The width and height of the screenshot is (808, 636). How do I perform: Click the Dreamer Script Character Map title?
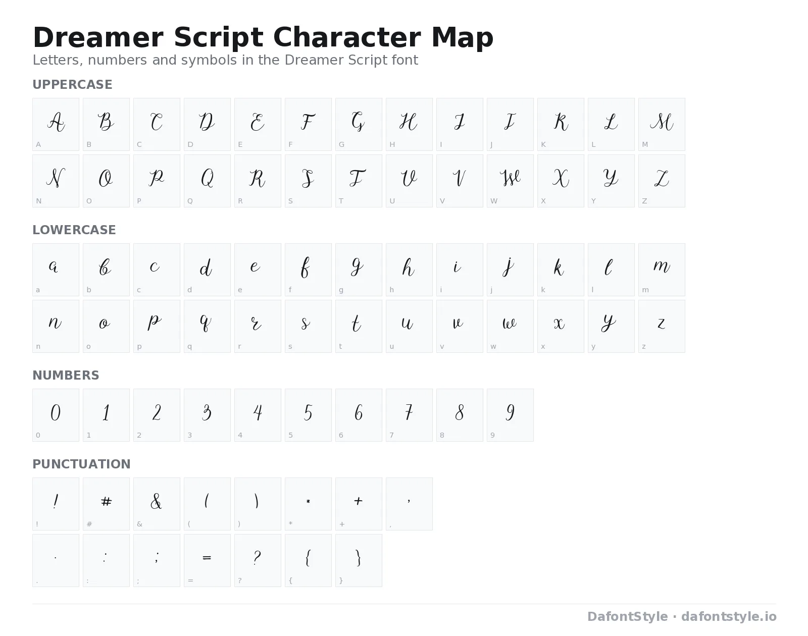[x=263, y=37]
